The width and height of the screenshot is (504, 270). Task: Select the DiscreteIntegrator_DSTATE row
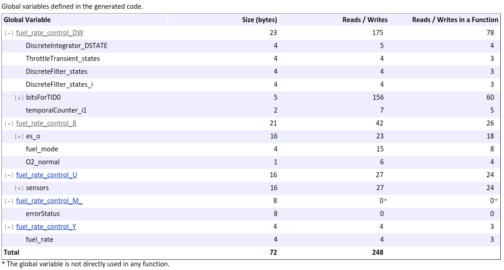coord(66,46)
